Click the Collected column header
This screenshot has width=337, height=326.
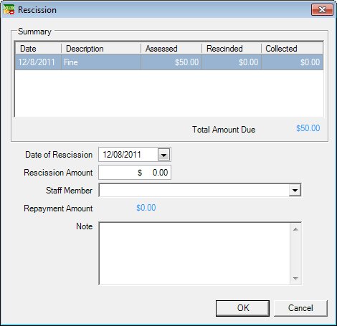[292, 49]
